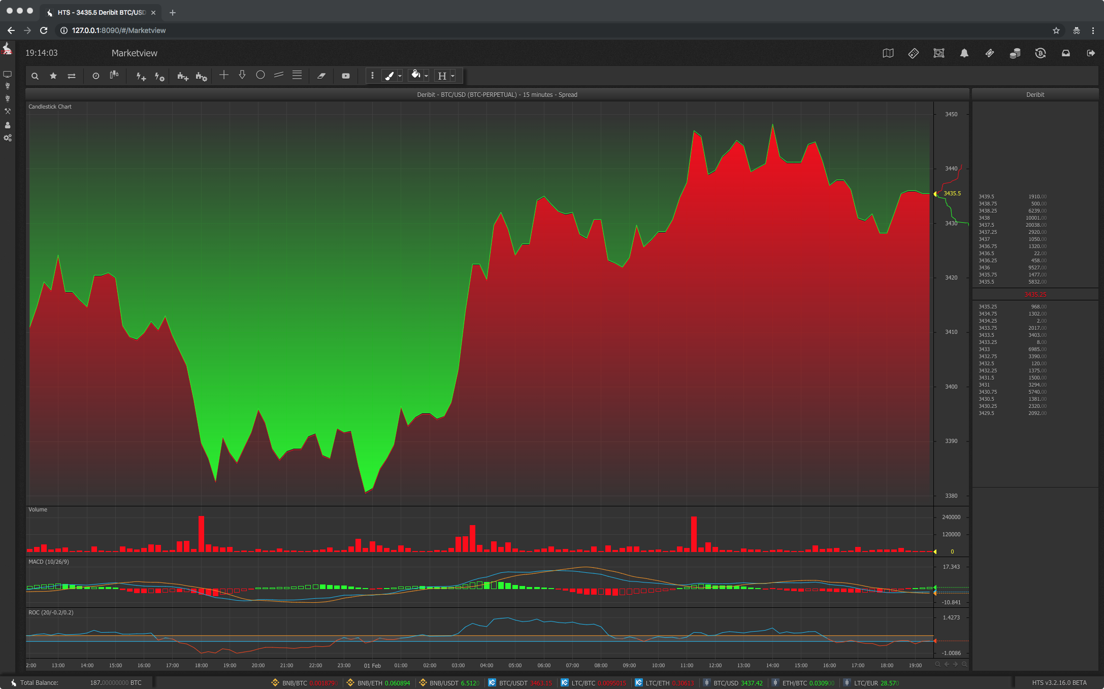Click the star favorites icon in toolbar
Image resolution: width=1104 pixels, height=689 pixels.
[x=53, y=76]
